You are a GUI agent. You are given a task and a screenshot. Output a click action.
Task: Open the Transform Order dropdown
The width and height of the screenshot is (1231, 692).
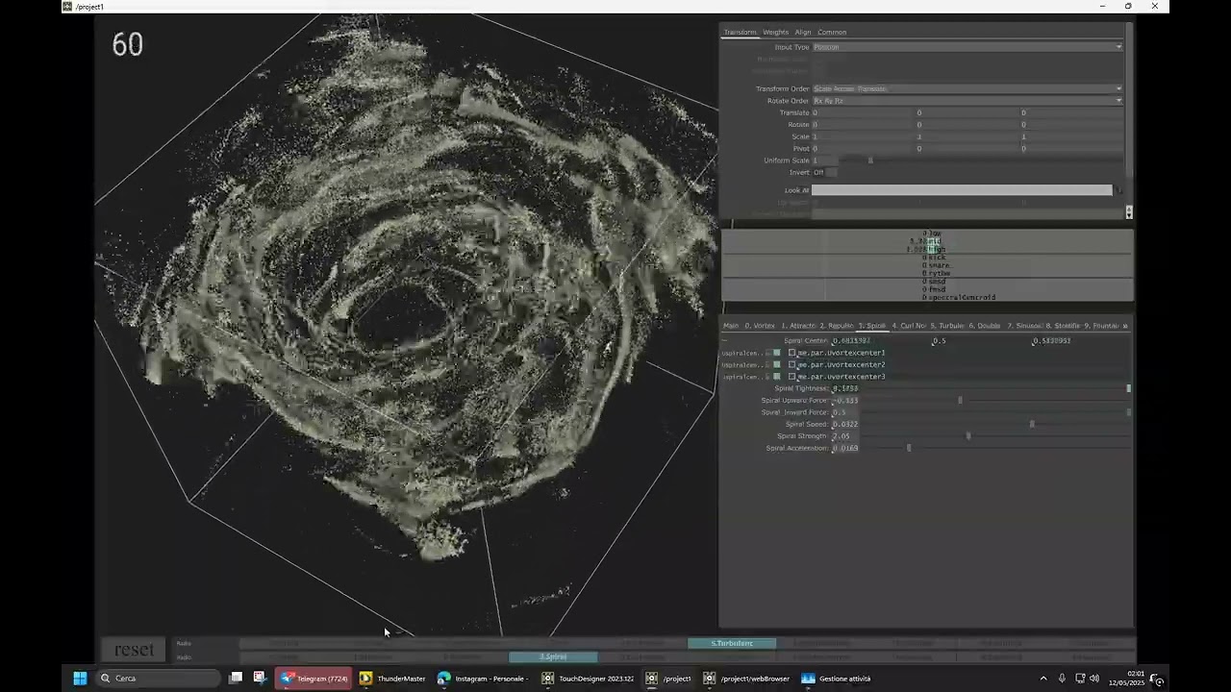tap(967, 88)
